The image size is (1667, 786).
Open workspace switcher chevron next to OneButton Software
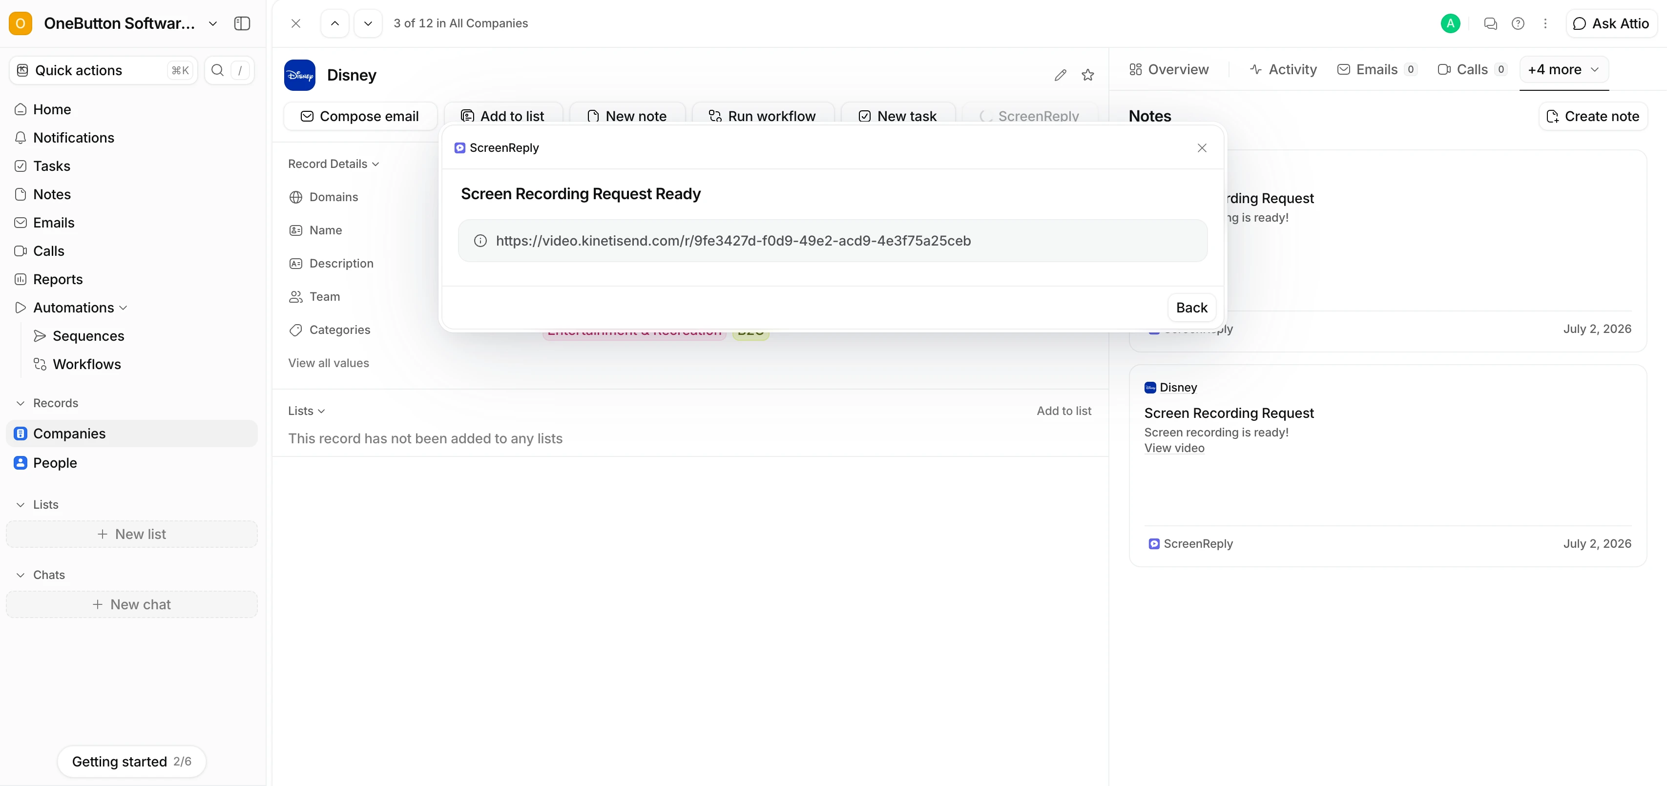coord(213,23)
